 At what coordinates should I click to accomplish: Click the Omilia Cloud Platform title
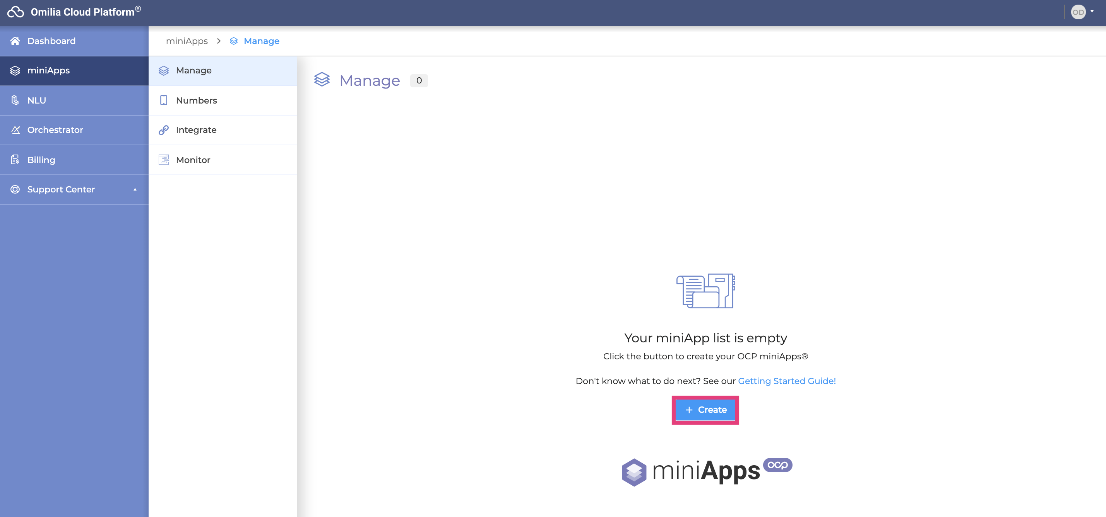86,12
